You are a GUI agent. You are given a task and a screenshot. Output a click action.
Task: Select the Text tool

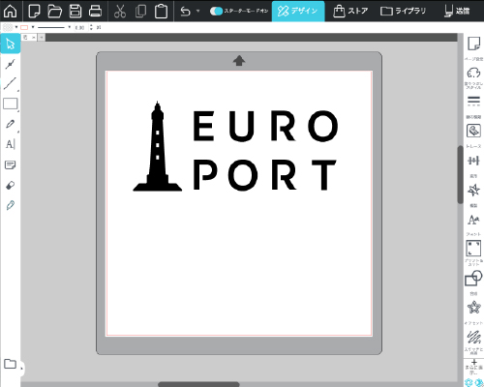11,144
